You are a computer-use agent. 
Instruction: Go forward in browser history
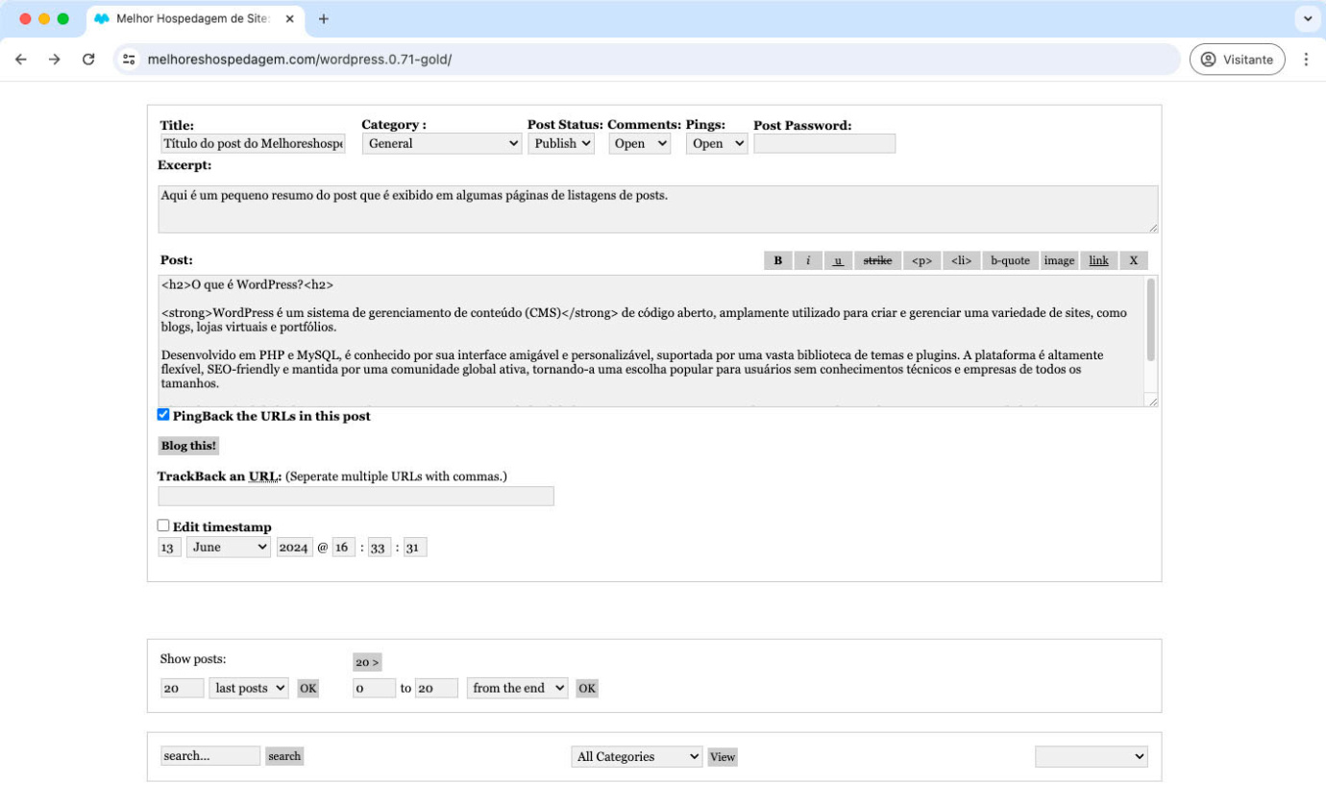55,60
